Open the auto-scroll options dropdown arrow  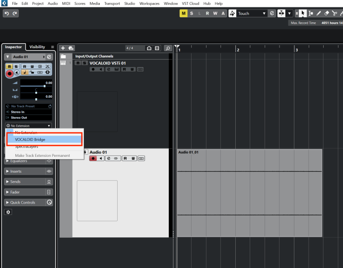[289, 13]
